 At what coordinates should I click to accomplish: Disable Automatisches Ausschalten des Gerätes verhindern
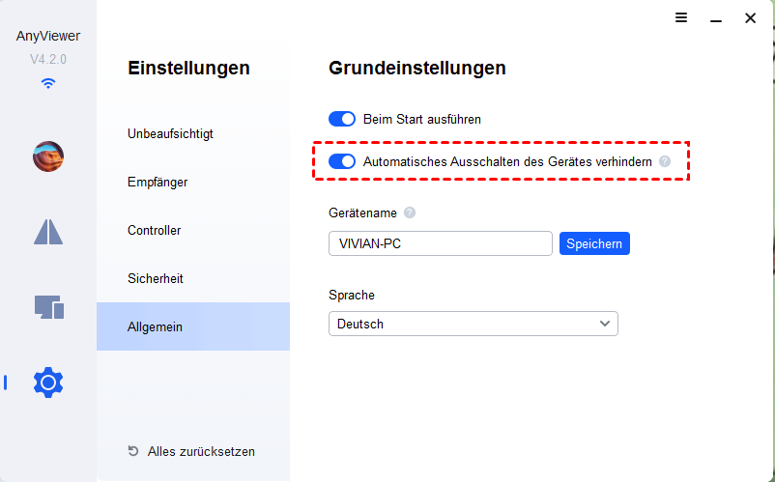tap(343, 162)
